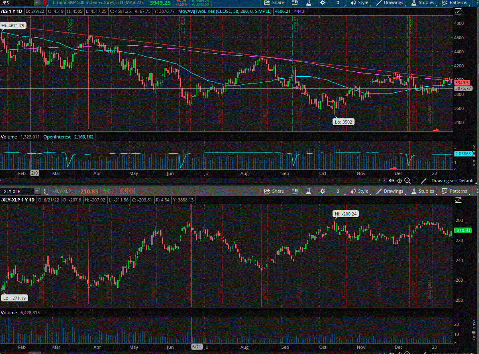
Task: Click the 1,323,011 volume value
Action: tap(30, 137)
